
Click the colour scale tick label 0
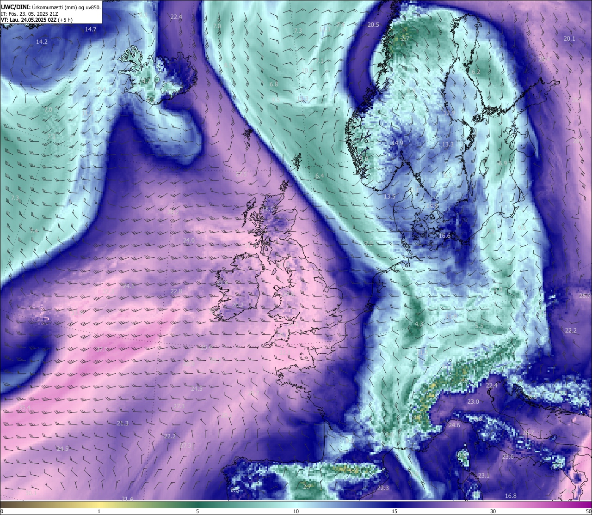tap(1, 511)
